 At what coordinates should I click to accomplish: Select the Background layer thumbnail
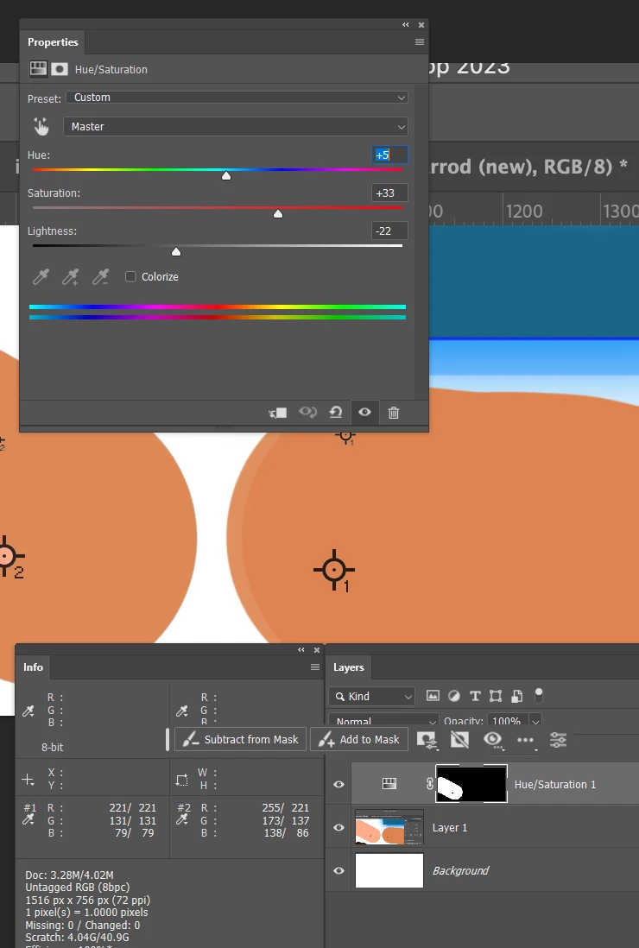pos(389,870)
